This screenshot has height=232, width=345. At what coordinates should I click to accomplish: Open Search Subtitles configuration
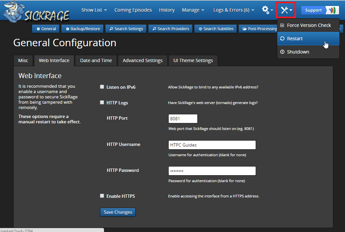click(x=216, y=29)
